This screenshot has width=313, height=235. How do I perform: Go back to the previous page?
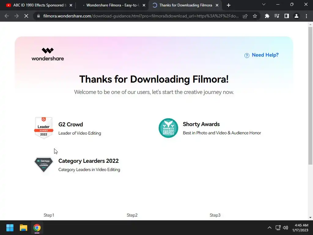click(7, 16)
